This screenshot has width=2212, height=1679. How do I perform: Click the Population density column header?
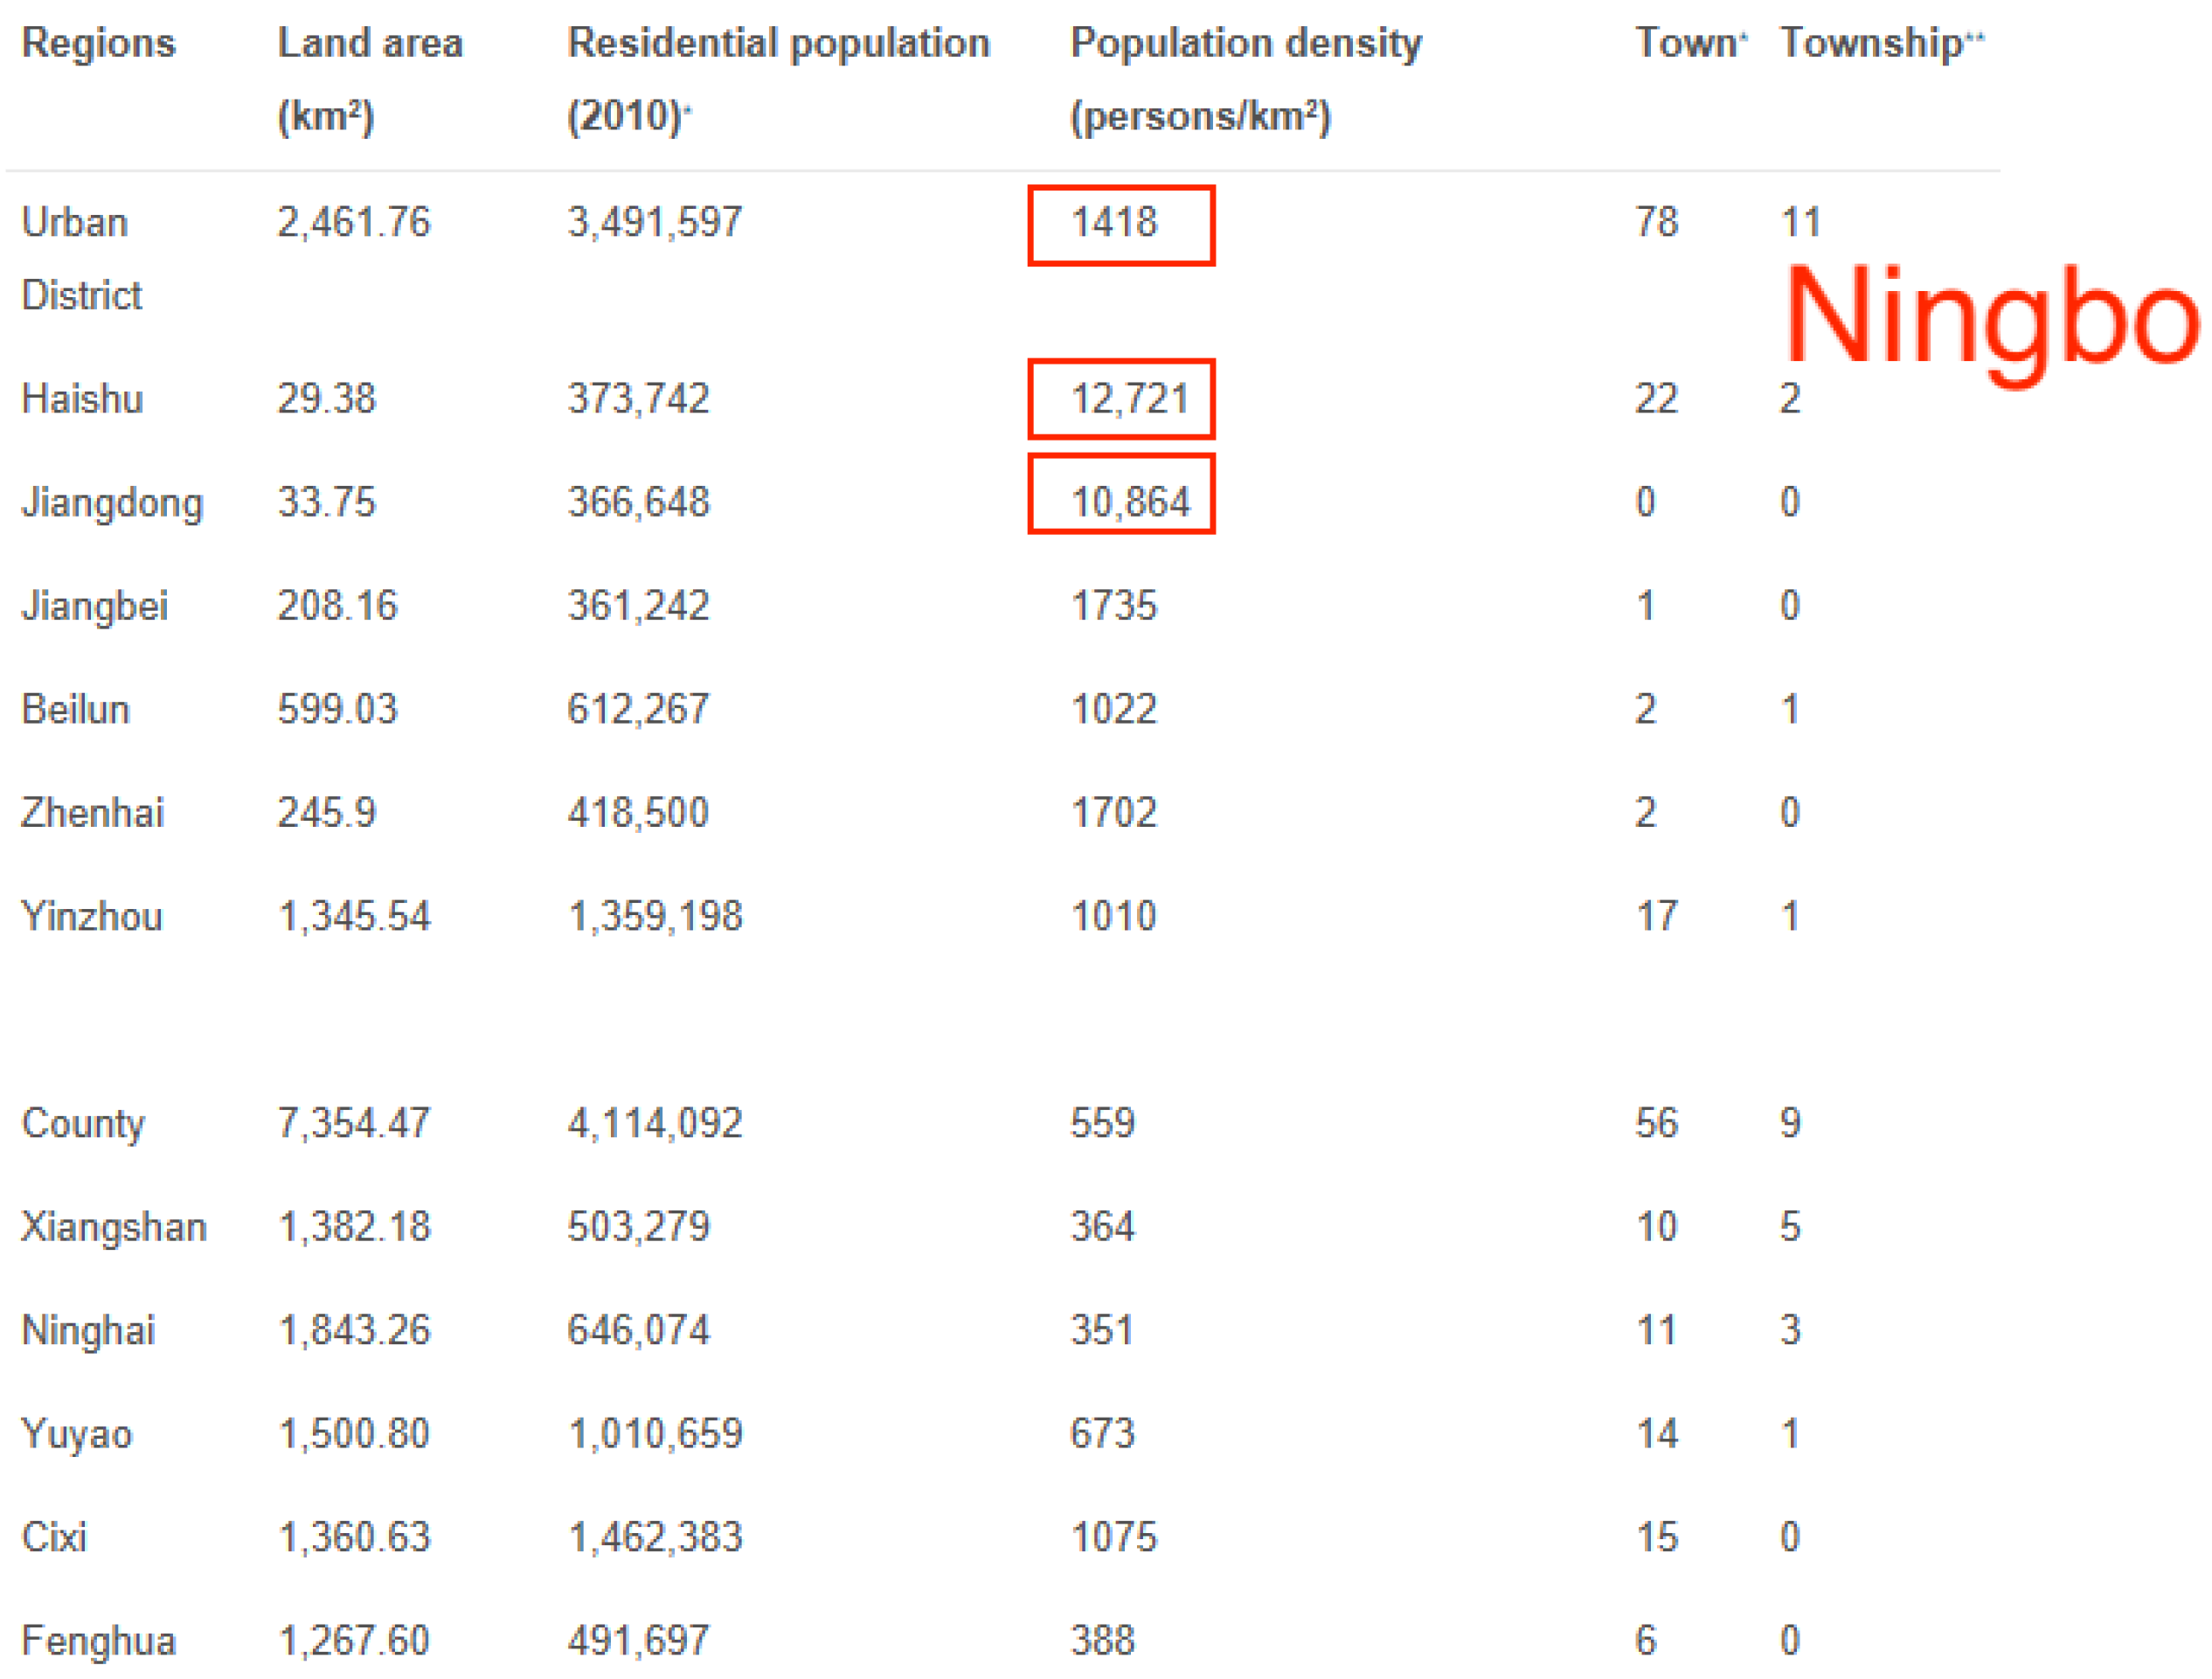tap(1245, 43)
